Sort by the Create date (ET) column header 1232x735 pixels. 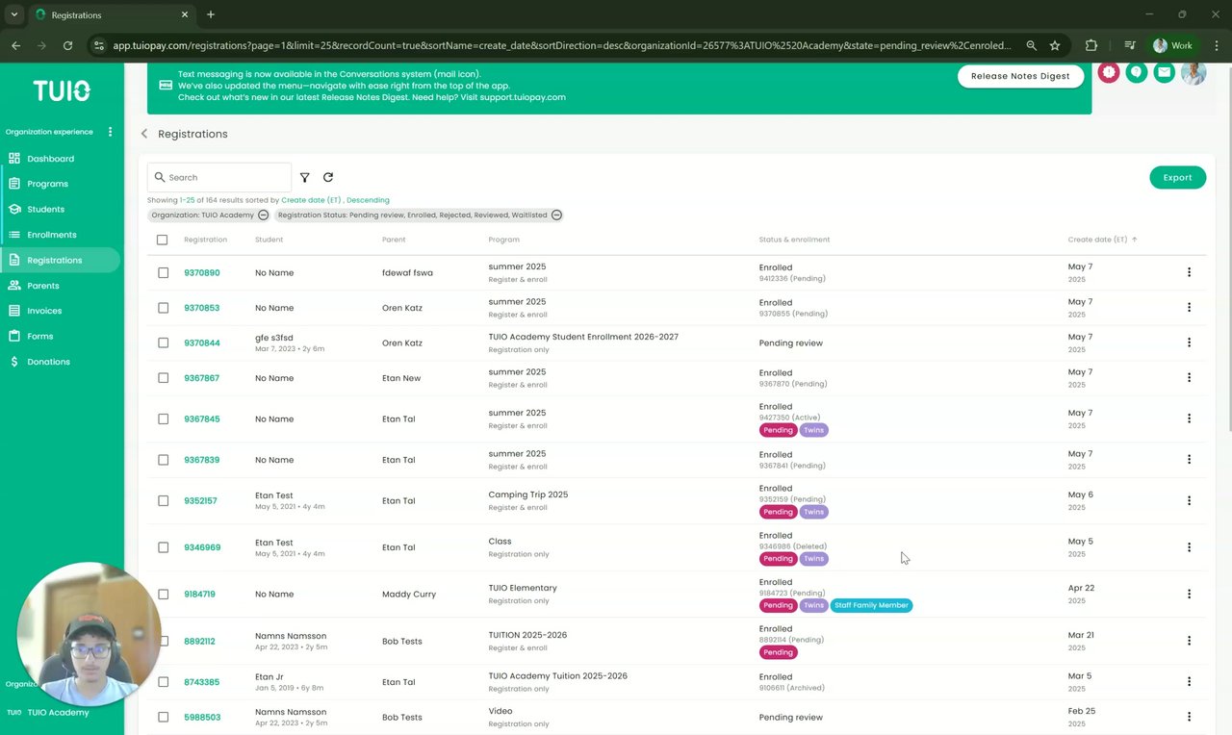[1097, 240]
